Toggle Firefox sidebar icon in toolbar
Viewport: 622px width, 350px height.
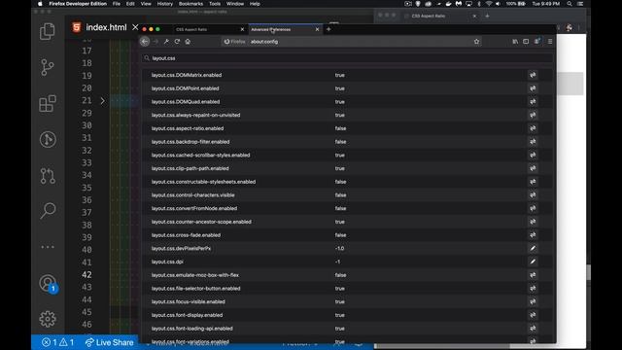(x=526, y=41)
